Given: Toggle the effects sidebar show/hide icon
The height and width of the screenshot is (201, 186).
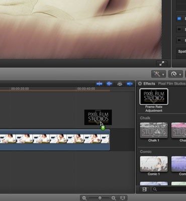Looking at the screenshot, I should tap(144, 189).
